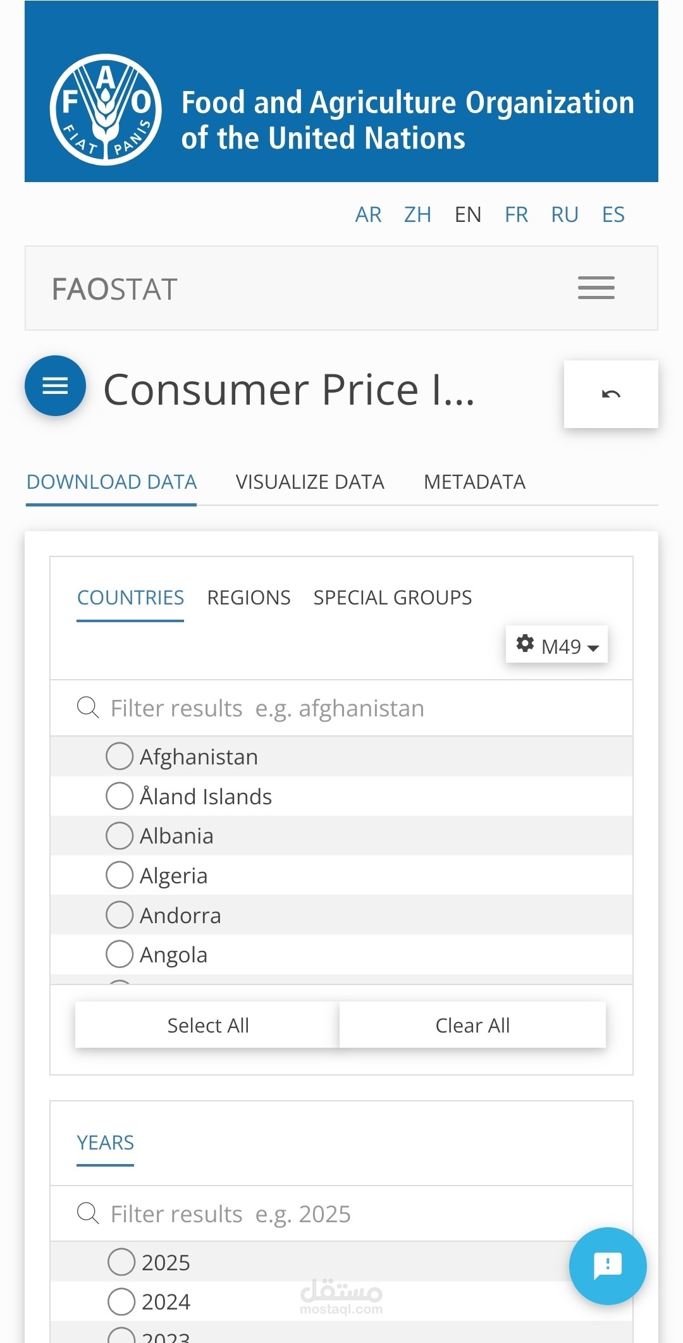Screen dimensions: 683x1343
Task: Click the FAO logo emblem
Action: 106,110
